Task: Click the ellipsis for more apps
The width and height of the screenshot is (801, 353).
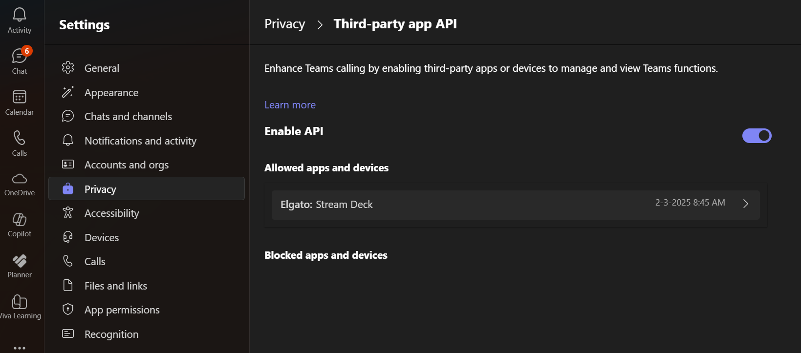Action: [19, 347]
